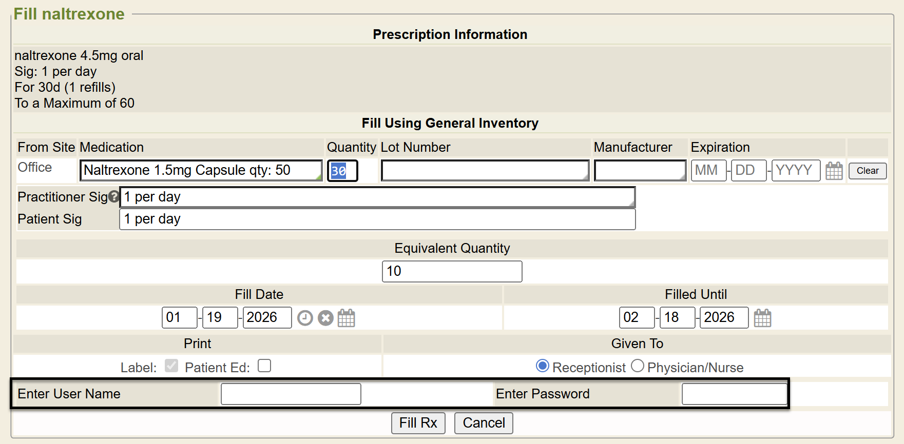This screenshot has height=444, width=904.
Task: Focus the Enter Password field
Action: 734,394
